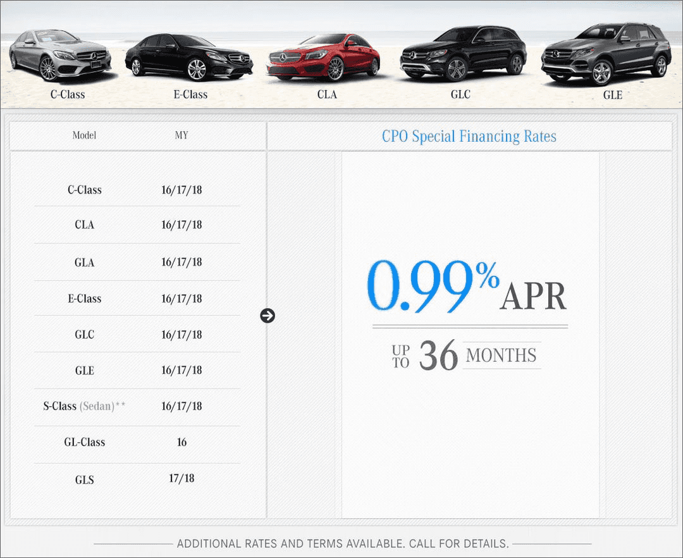This screenshot has width=683, height=558.
Task: Click the UP TO text
Action: point(401,356)
